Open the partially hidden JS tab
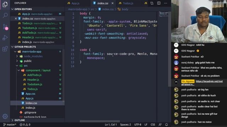 click(146, 3)
